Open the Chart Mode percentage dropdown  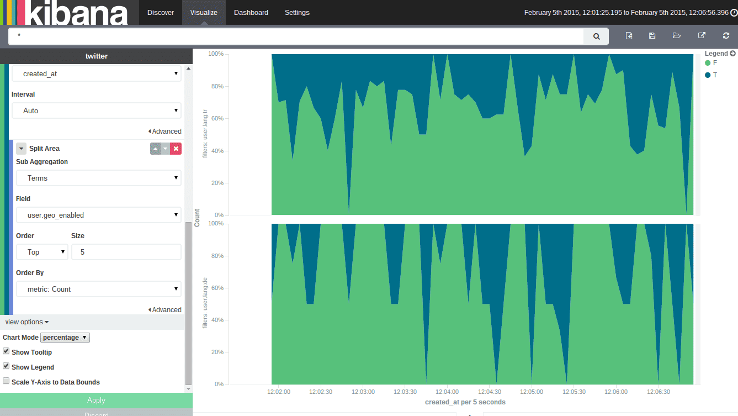point(65,338)
